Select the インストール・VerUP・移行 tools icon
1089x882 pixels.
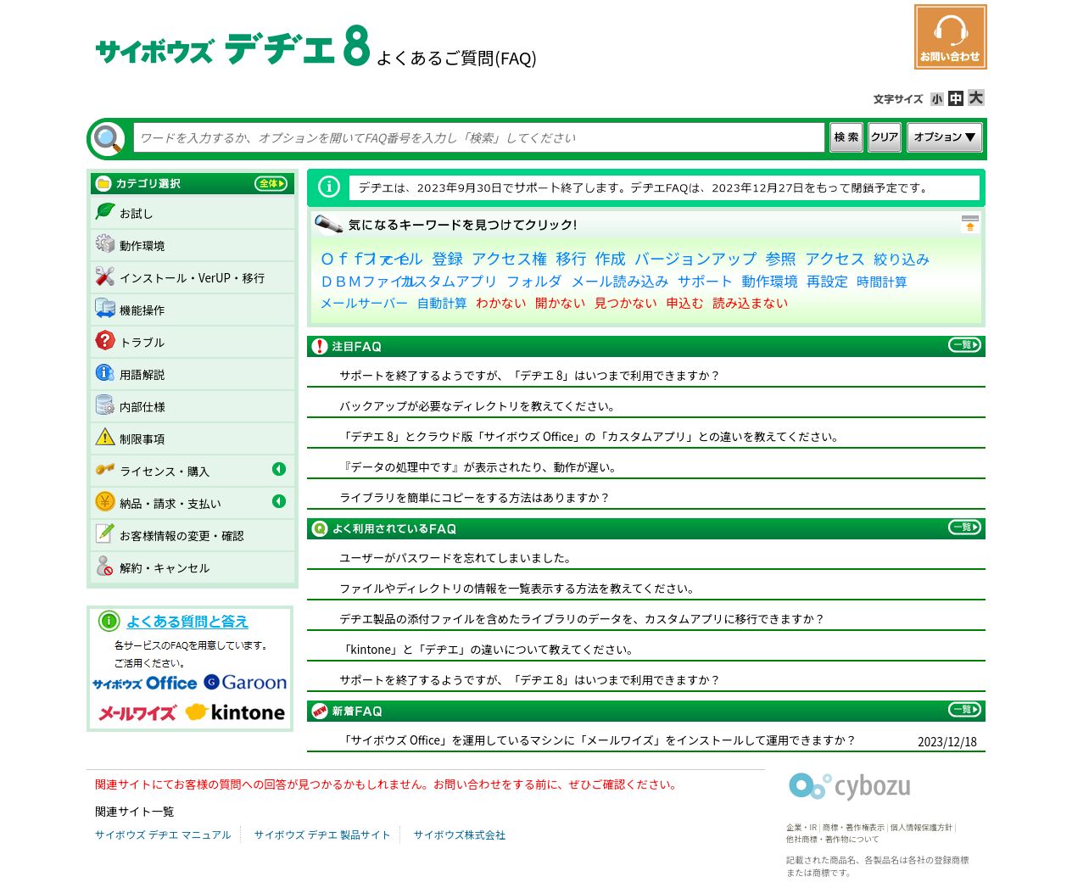[x=105, y=276]
